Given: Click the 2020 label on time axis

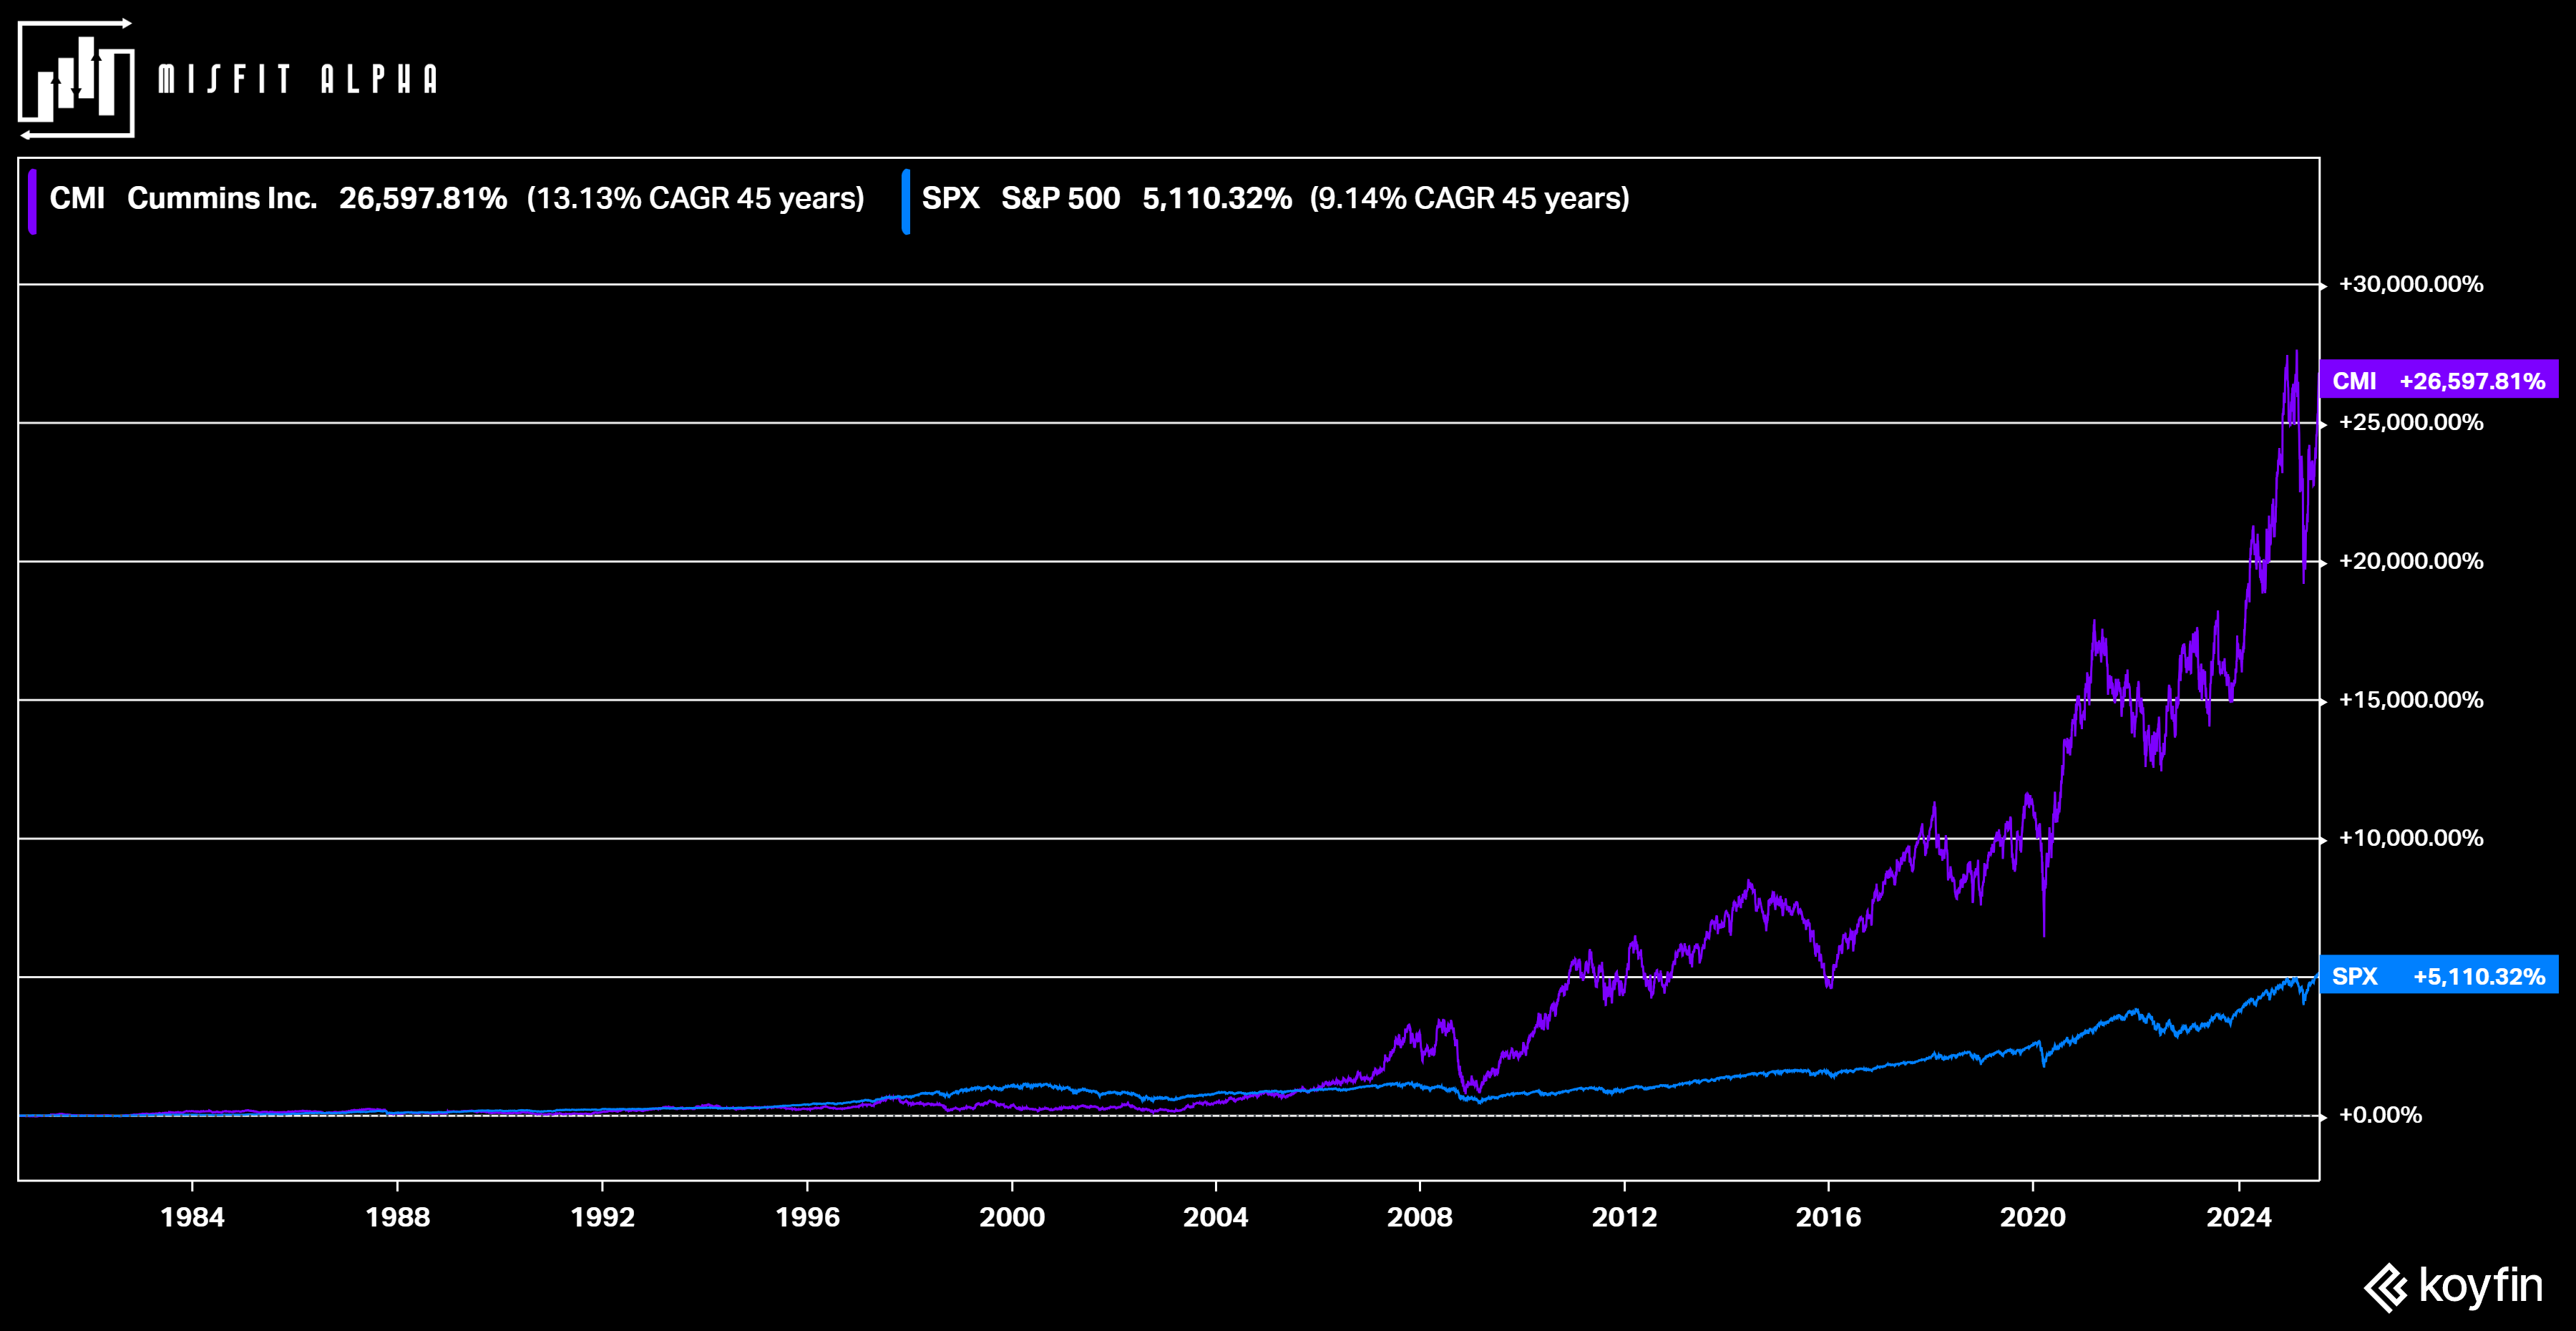Looking at the screenshot, I should coord(2032,1217).
